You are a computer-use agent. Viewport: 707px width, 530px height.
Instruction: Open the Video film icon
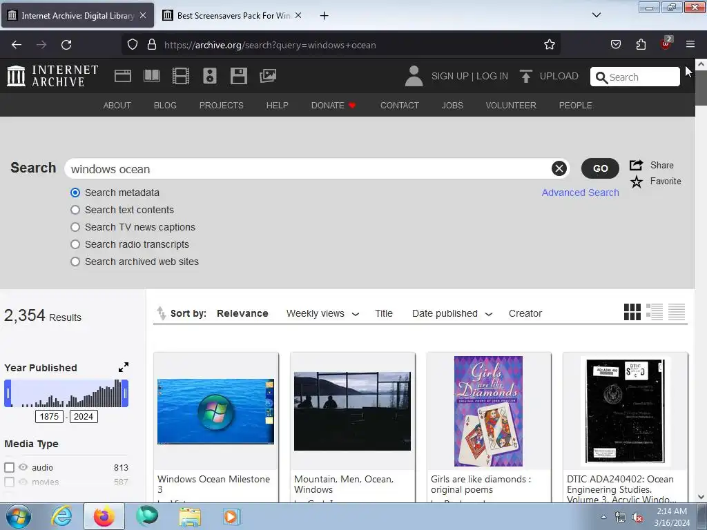tap(181, 76)
